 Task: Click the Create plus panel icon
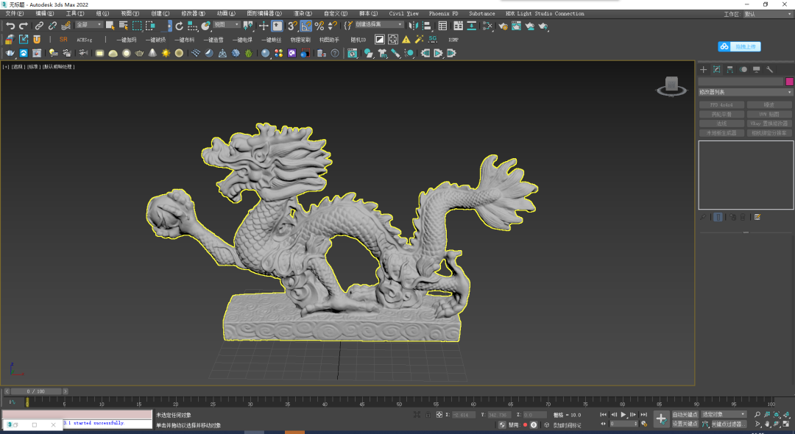click(x=703, y=70)
